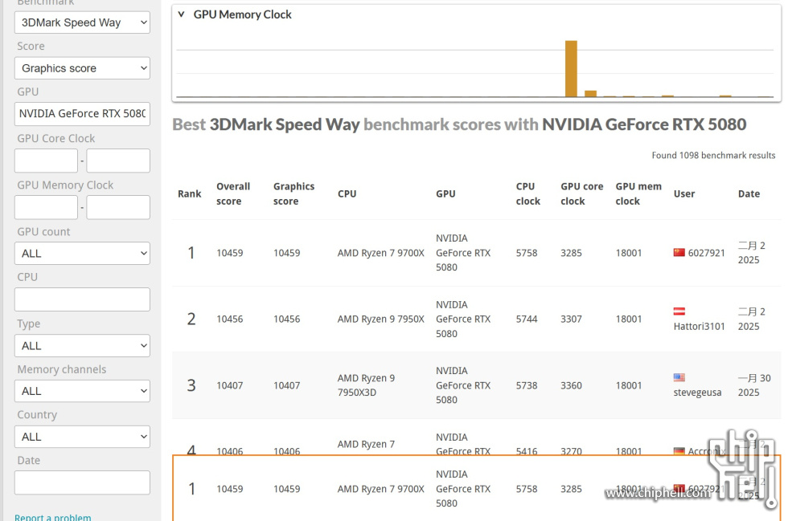Click the tallest bar in the memory clock chart

point(571,69)
